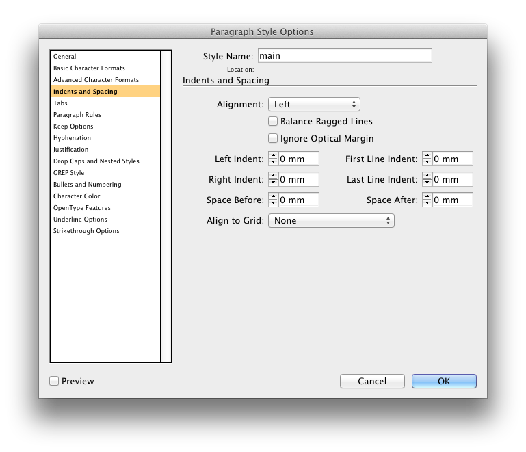
Task: Click the category list scrollbar track
Action: (x=166, y=207)
